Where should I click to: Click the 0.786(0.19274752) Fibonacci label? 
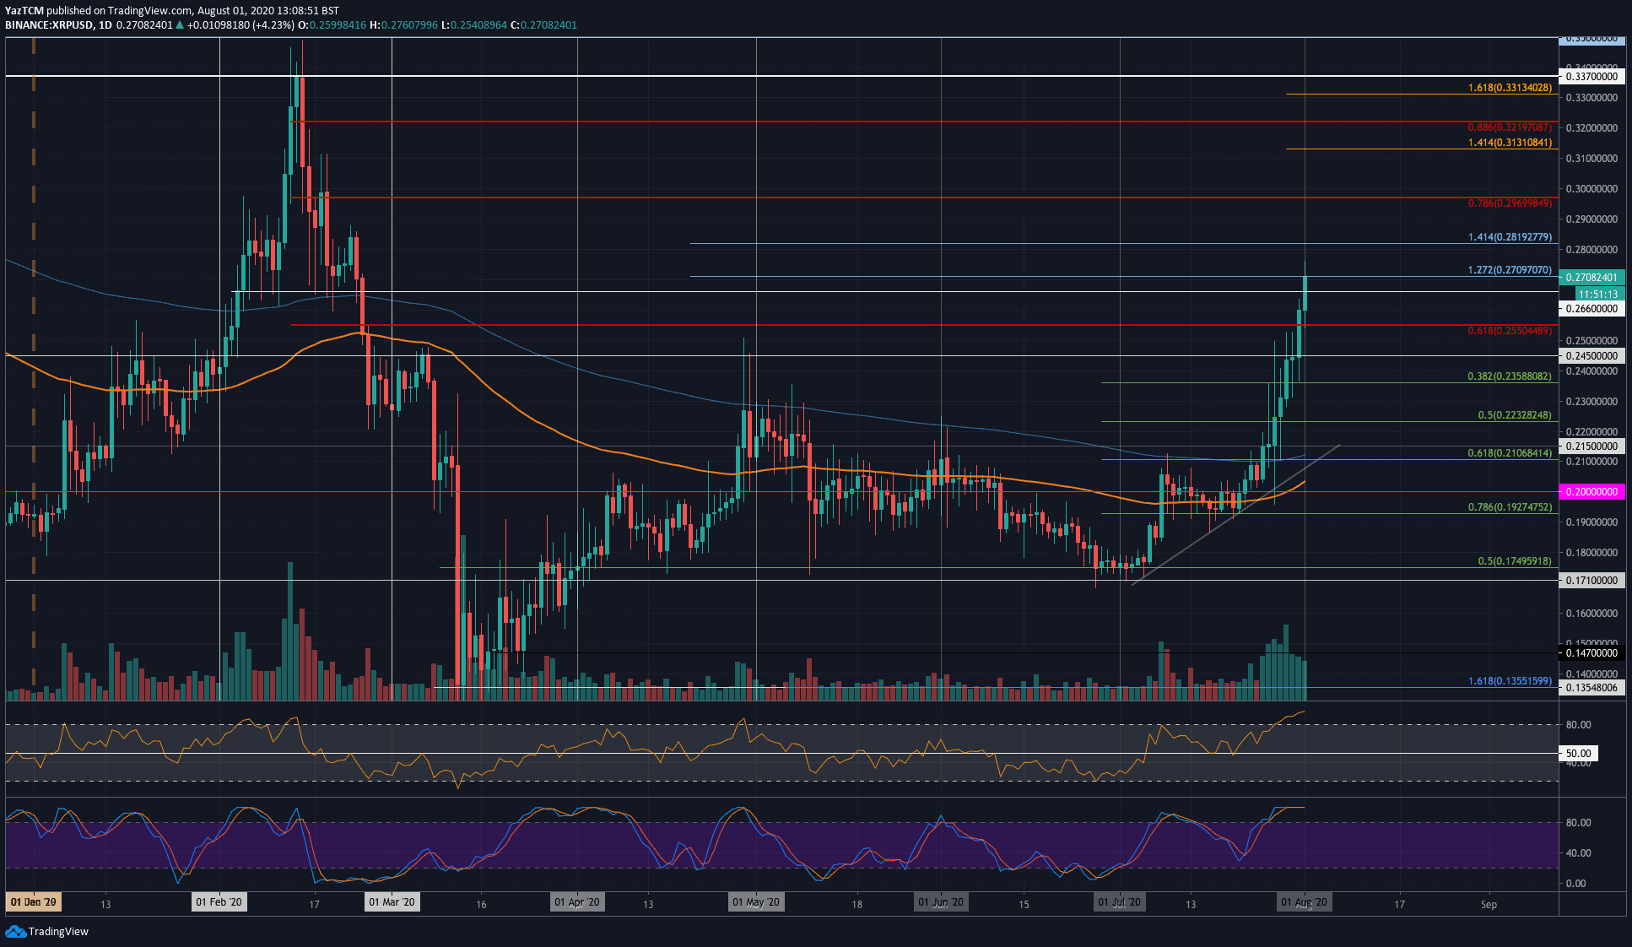click(1509, 507)
